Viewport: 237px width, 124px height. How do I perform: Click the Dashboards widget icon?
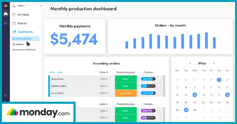pyautogui.click(x=14, y=32)
